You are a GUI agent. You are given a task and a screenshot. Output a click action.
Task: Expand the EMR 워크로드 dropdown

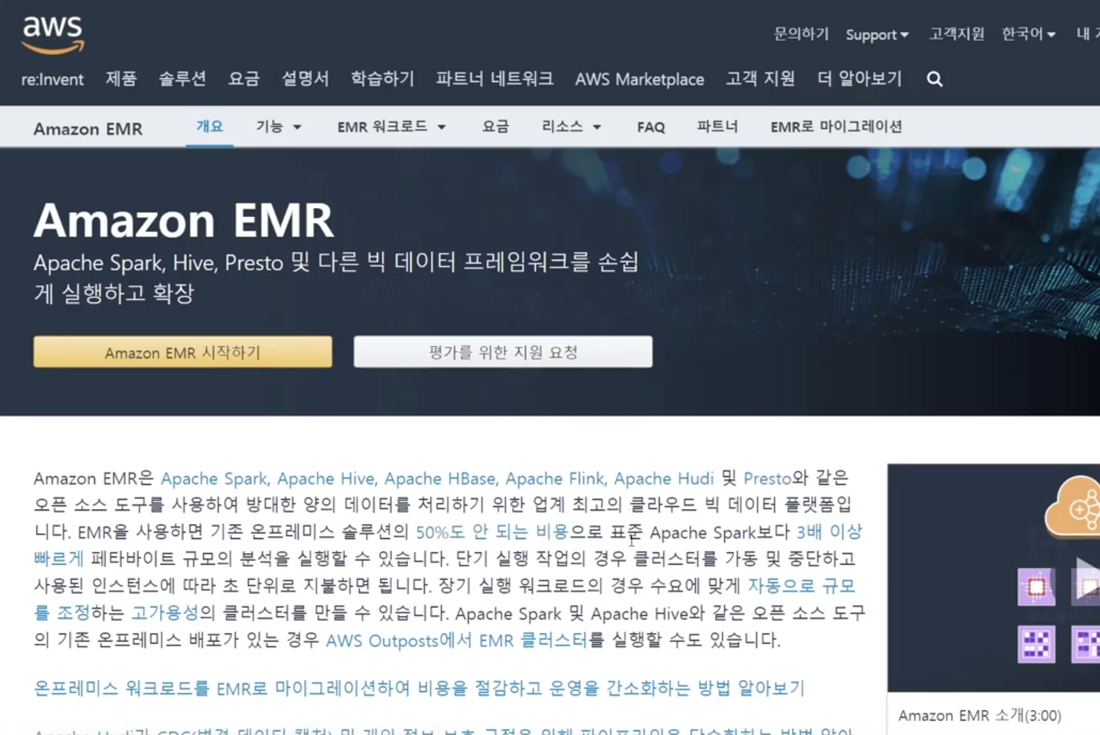tap(392, 126)
